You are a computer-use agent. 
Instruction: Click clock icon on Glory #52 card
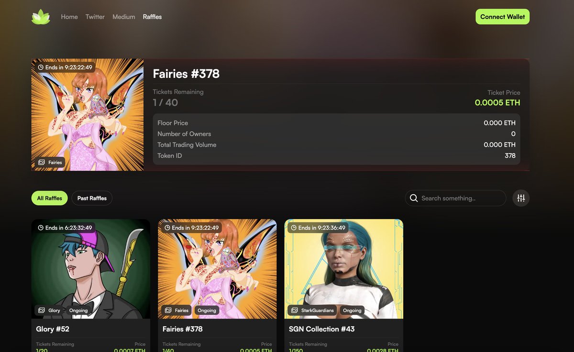pos(41,228)
